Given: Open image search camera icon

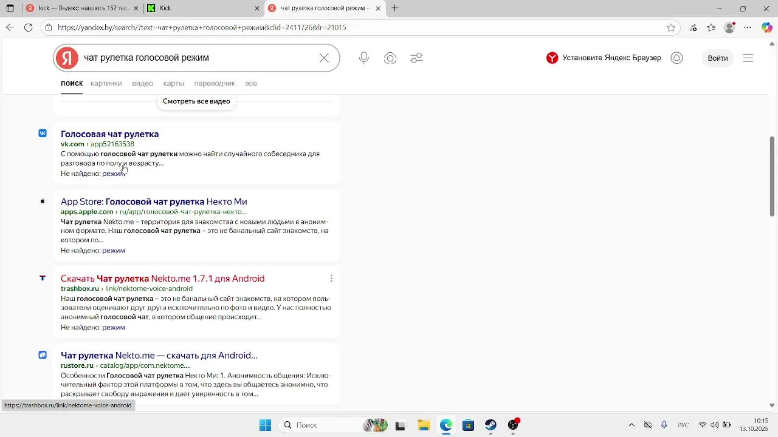Looking at the screenshot, I should 390,58.
